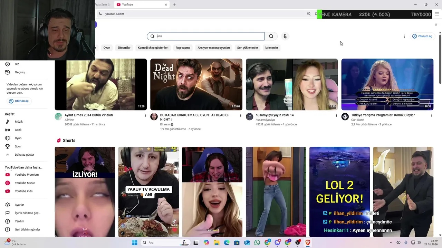Select the Oyun filter chip
Image resolution: width=442 pixels, height=248 pixels.
click(107, 48)
